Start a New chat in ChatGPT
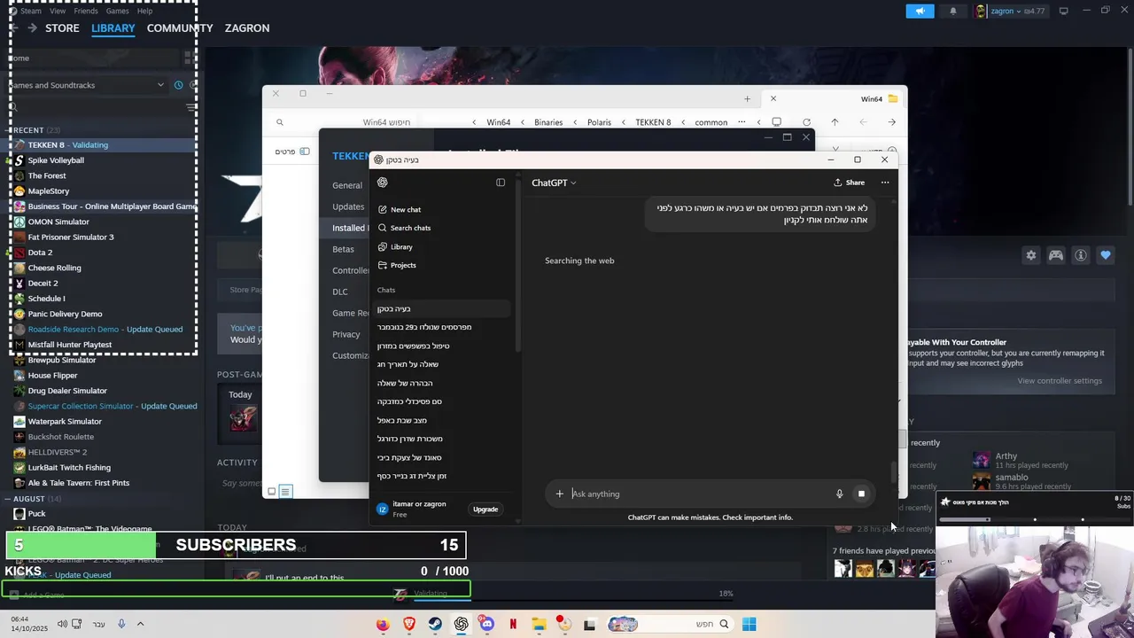Viewport: 1134px width, 638px height. [399, 209]
